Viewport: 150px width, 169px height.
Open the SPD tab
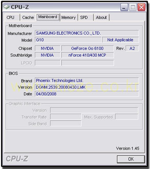[x=86, y=17]
